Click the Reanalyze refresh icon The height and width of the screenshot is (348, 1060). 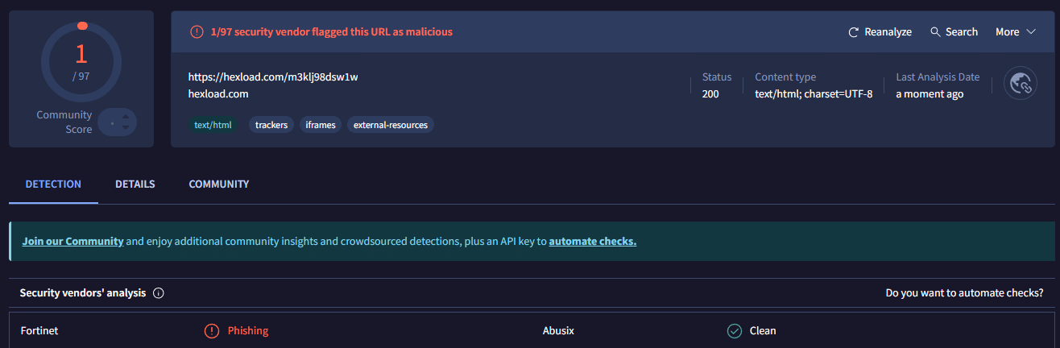(854, 32)
